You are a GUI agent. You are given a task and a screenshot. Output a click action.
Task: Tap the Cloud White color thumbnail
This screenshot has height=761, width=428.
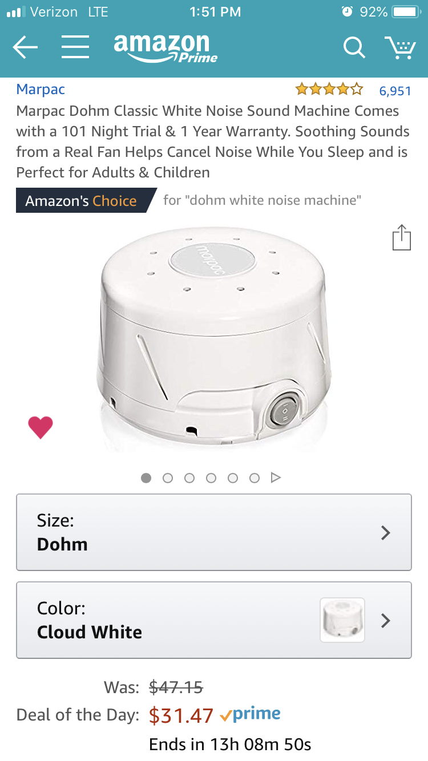tap(342, 620)
